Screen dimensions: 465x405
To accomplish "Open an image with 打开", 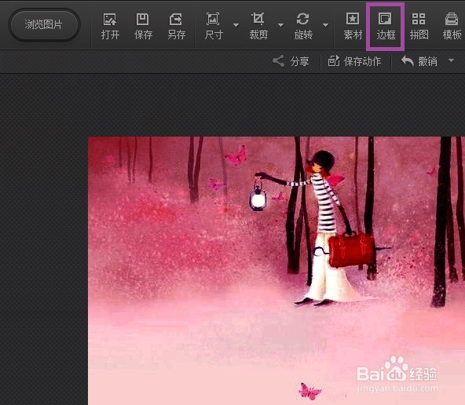I will (x=110, y=27).
